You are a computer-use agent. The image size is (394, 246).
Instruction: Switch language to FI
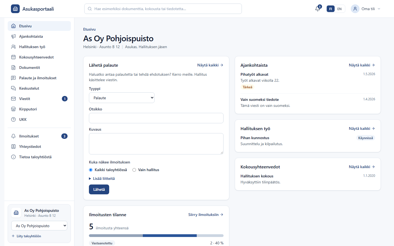pos(331,9)
